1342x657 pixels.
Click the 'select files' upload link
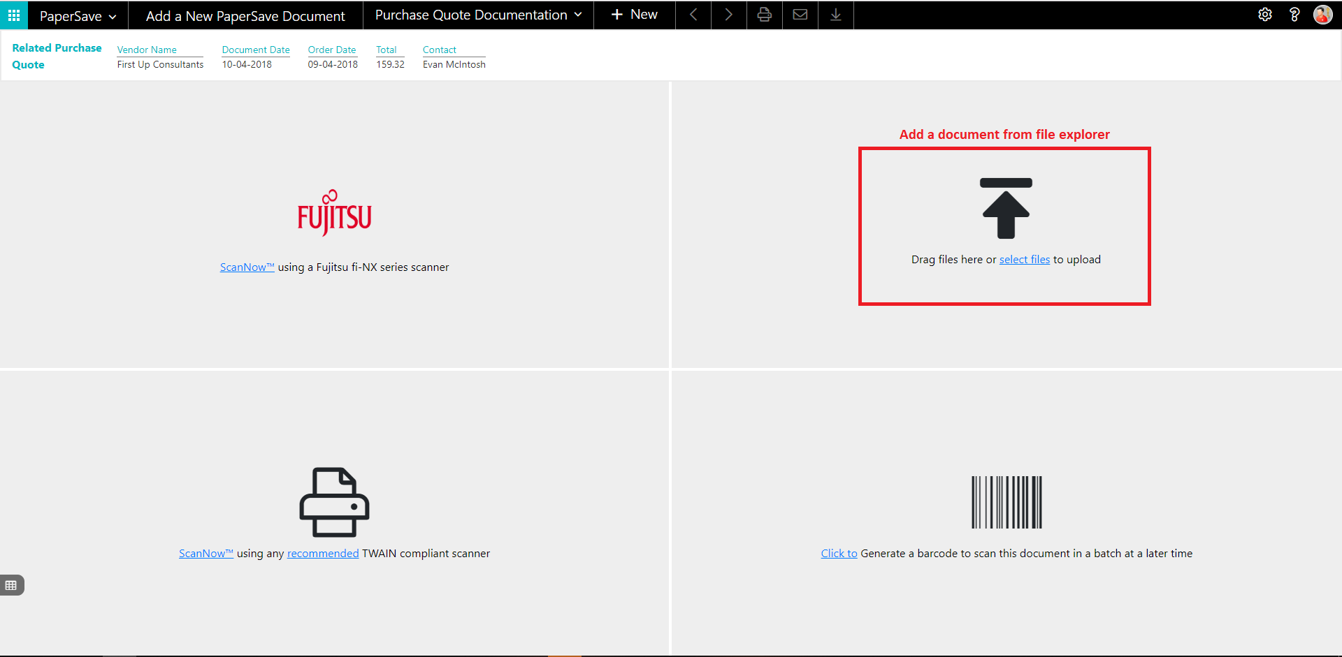(x=1024, y=260)
